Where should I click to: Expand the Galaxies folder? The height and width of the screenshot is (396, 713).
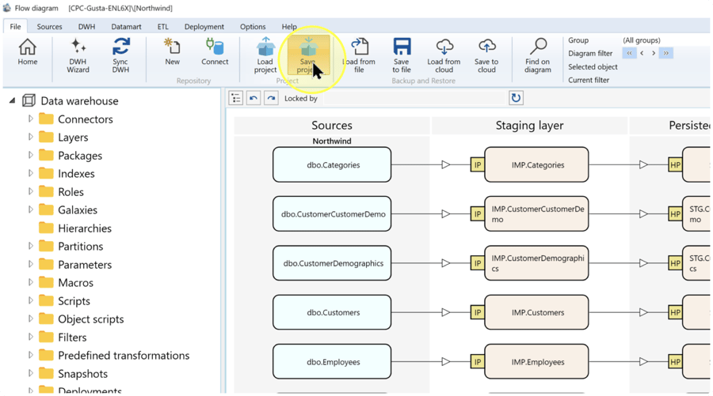(x=30, y=209)
